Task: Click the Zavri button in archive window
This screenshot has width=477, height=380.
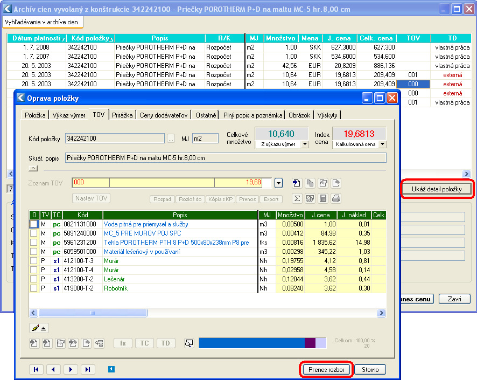Action: click(x=454, y=299)
